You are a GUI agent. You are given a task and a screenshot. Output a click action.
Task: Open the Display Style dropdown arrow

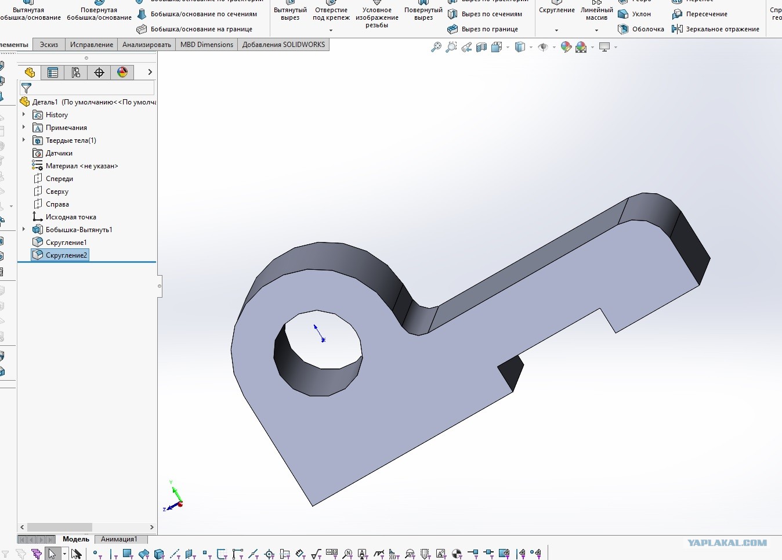tap(531, 47)
